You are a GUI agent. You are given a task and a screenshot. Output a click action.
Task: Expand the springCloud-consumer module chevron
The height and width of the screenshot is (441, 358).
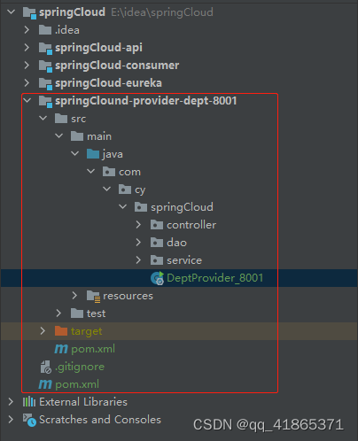click(27, 66)
